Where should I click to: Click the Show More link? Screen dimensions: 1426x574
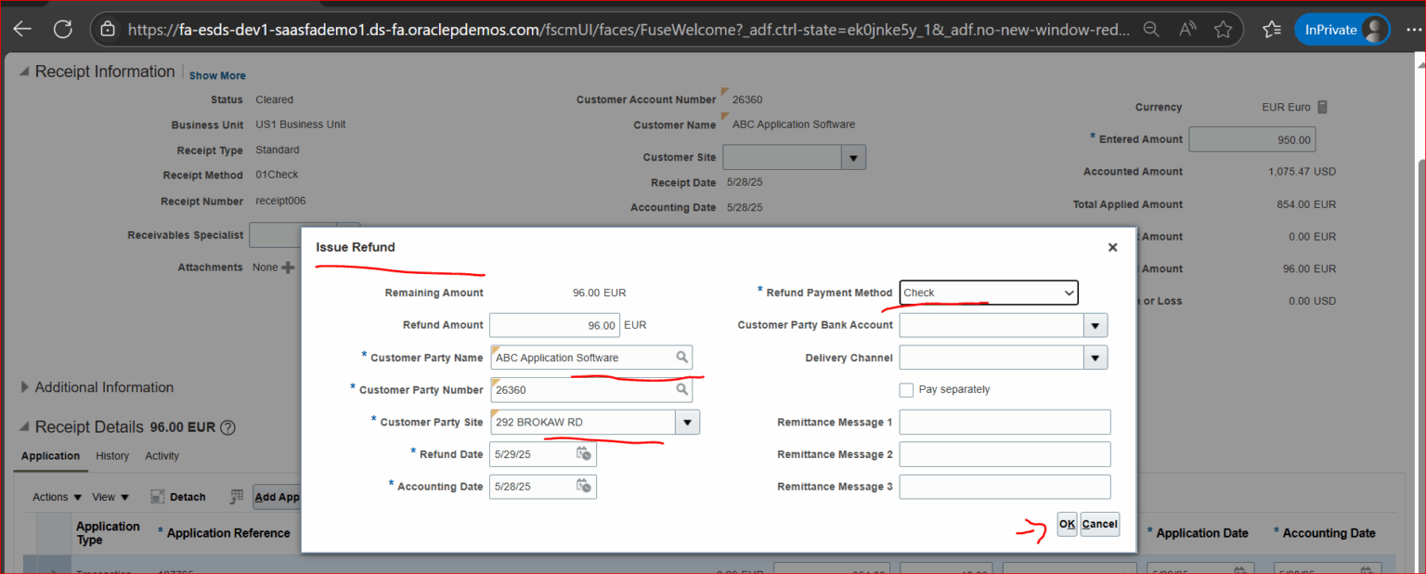coord(216,74)
